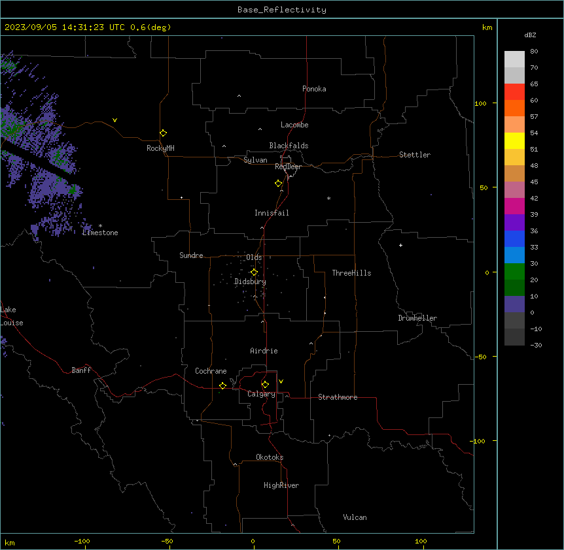Pick the lightest gray swatch atop legend

click(514, 59)
